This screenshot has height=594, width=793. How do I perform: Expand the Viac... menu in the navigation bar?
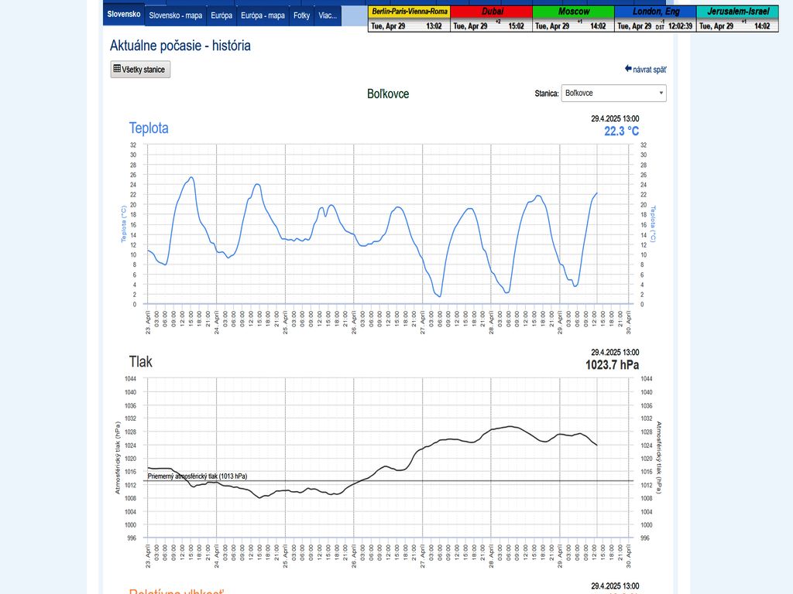coord(328,15)
